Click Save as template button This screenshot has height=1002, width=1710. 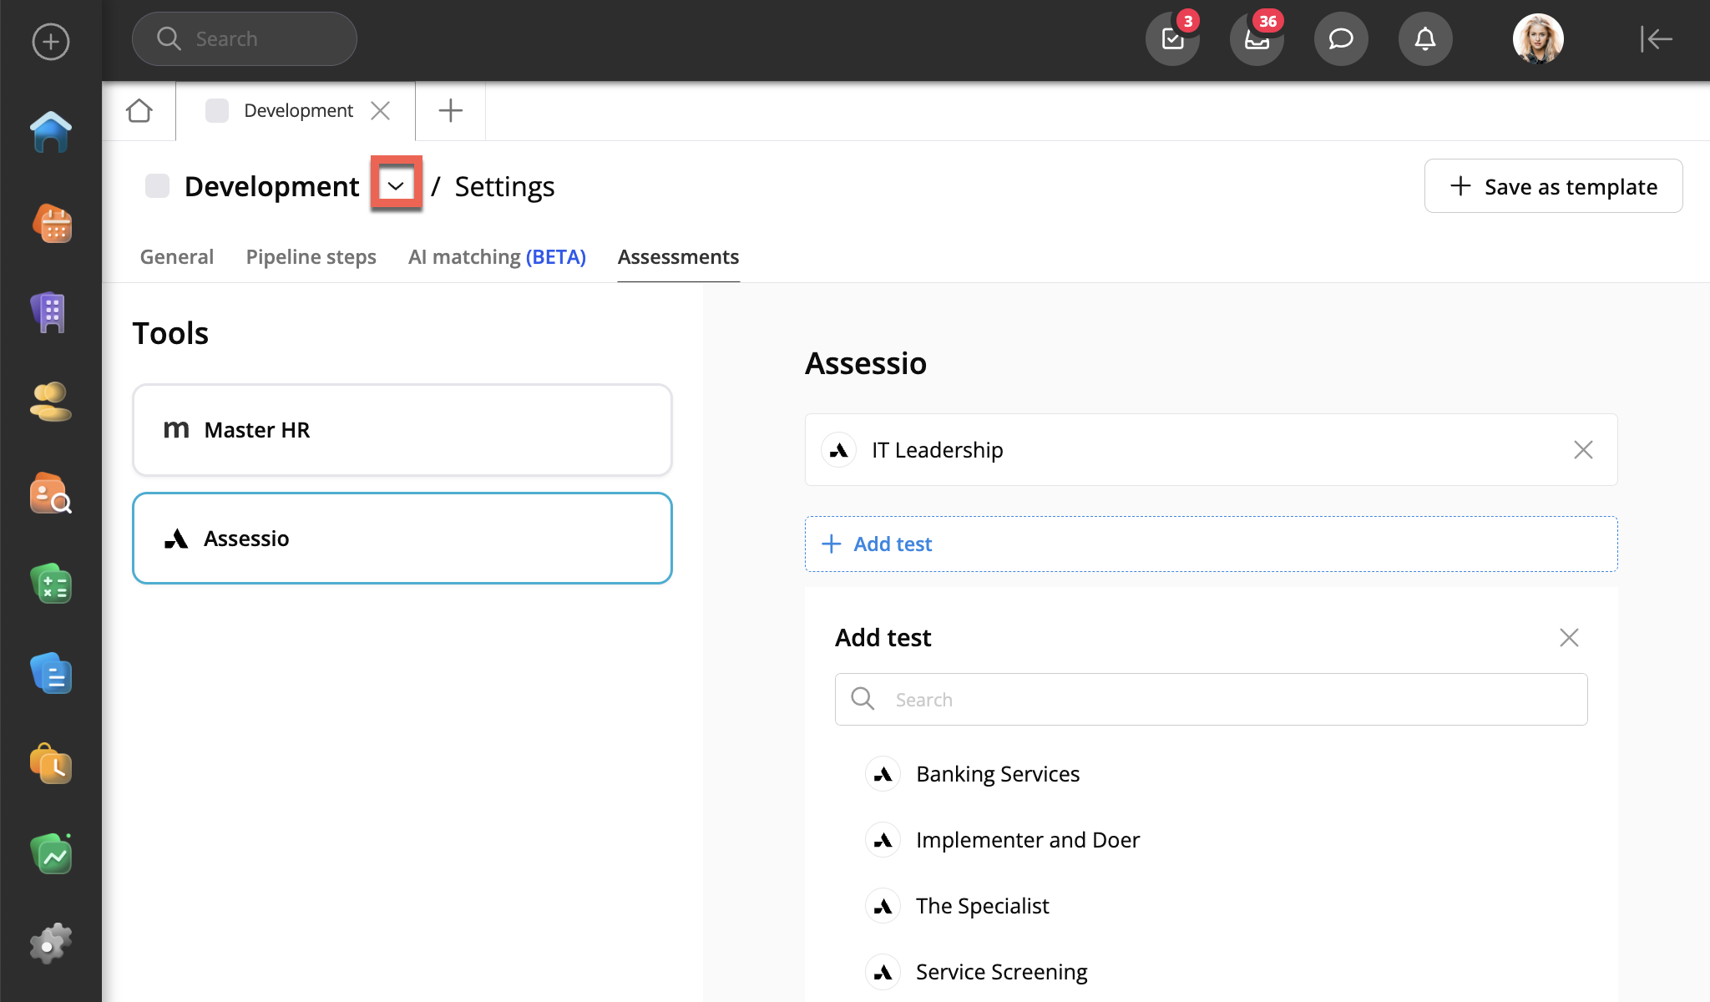tap(1553, 186)
